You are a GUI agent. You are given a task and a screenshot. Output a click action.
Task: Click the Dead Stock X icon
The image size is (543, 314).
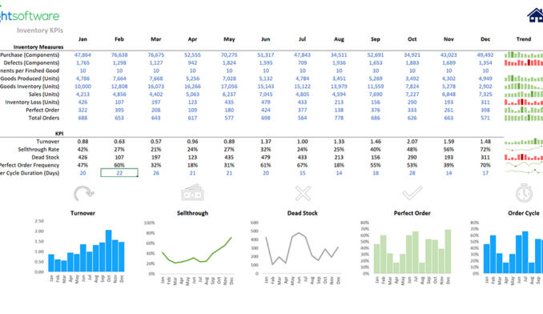coord(303,193)
